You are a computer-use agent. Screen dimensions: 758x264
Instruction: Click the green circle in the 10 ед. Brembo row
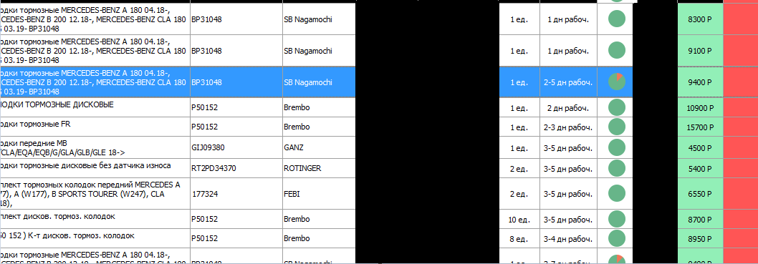616,219
